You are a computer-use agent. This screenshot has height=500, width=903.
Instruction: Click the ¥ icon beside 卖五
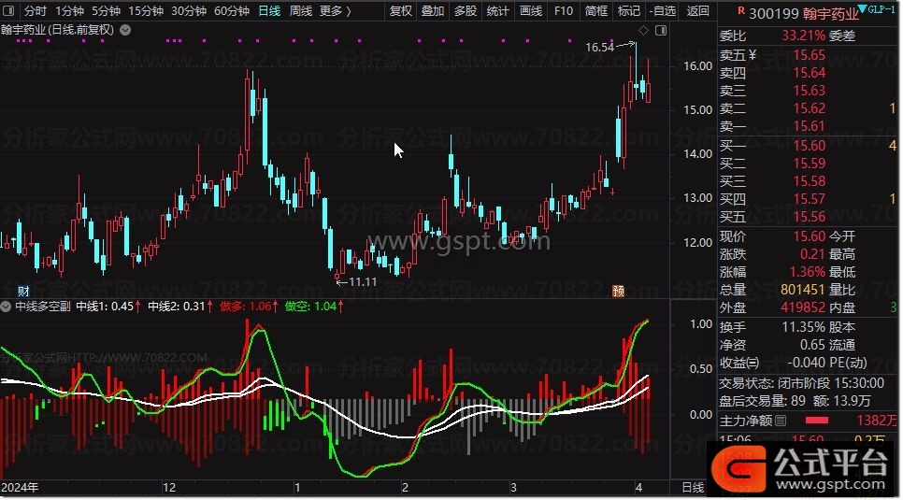point(752,55)
